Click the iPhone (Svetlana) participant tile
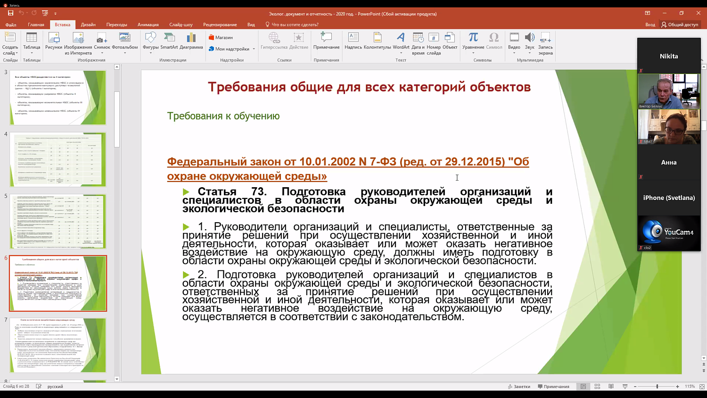This screenshot has width=707, height=398. (x=669, y=198)
